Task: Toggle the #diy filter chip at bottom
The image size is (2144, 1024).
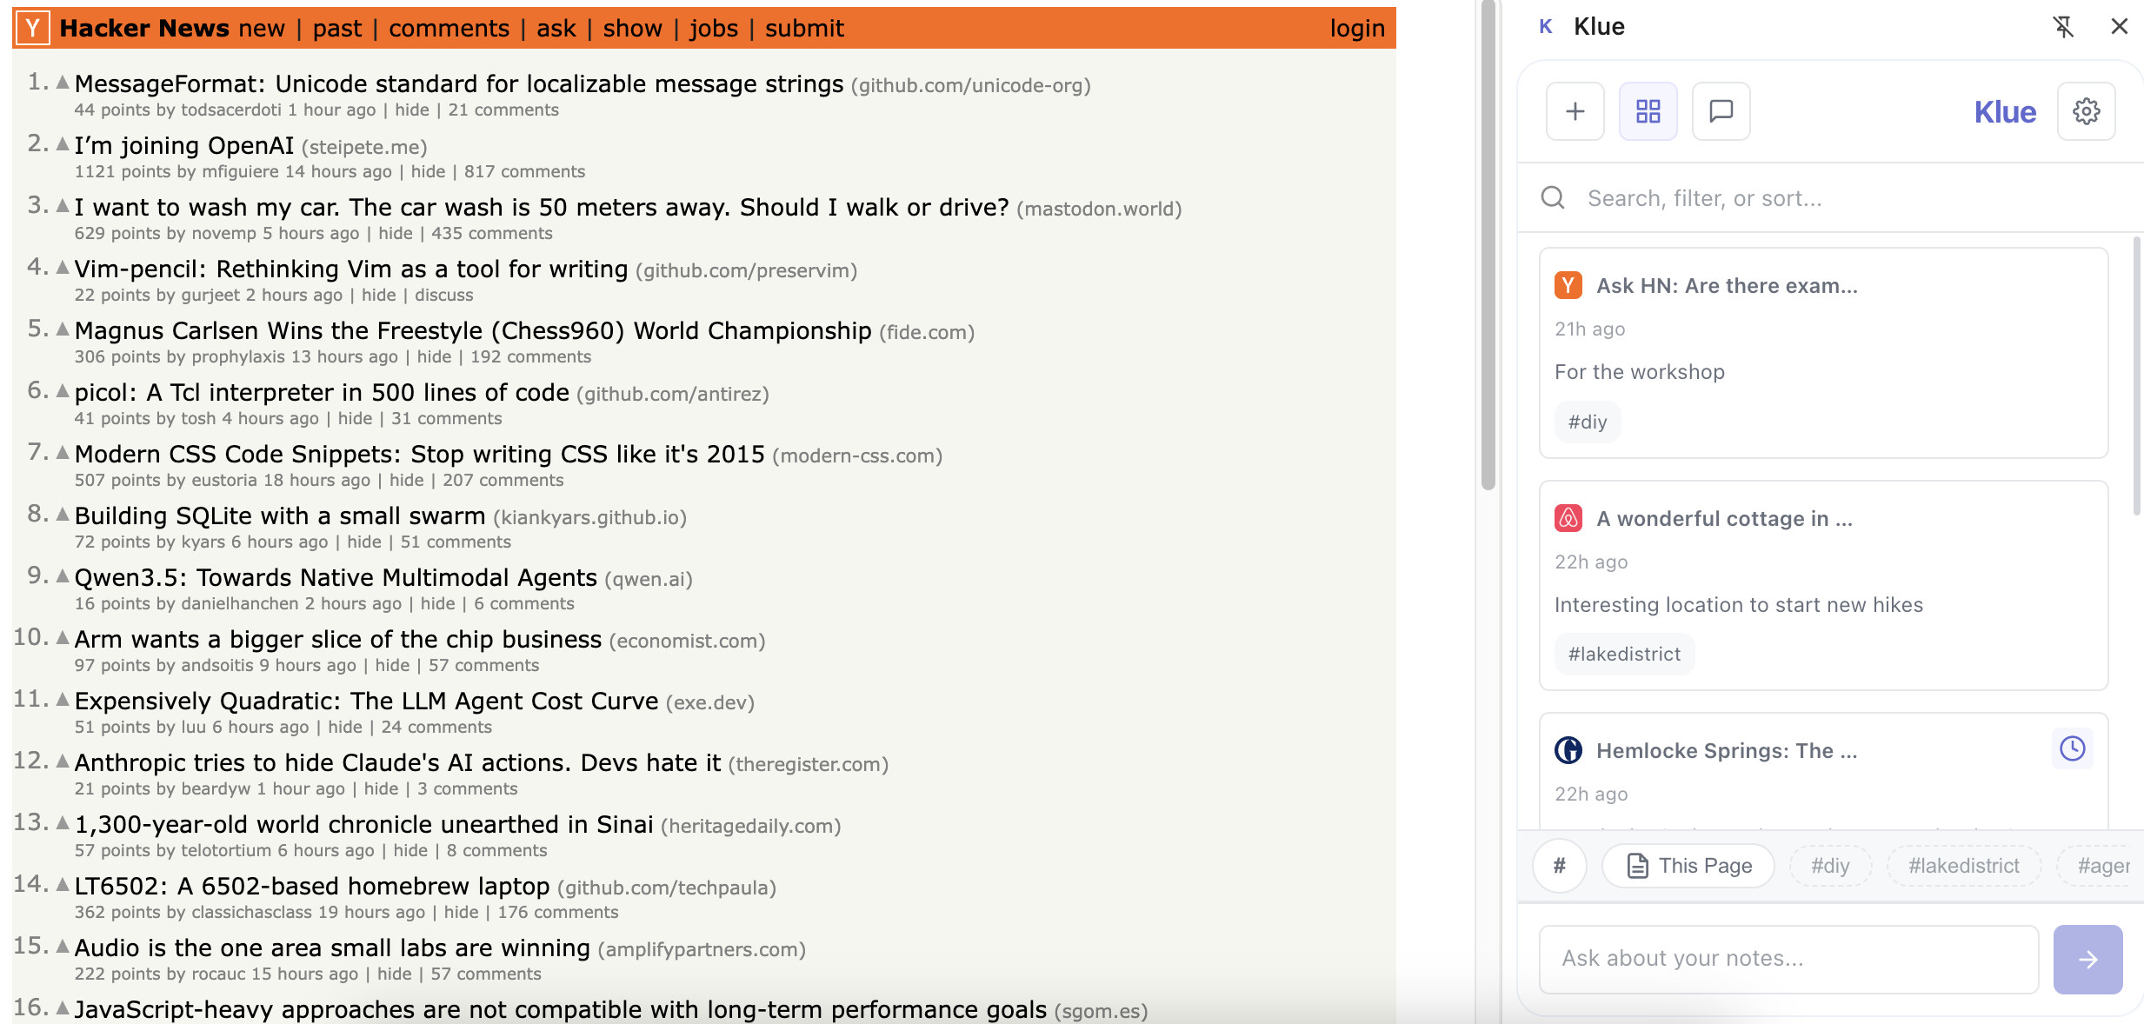Action: tap(1830, 866)
